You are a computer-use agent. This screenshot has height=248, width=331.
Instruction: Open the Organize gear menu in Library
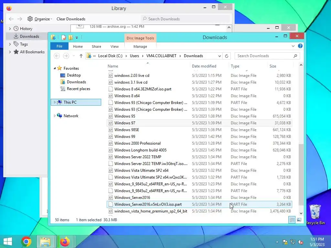pos(40,19)
